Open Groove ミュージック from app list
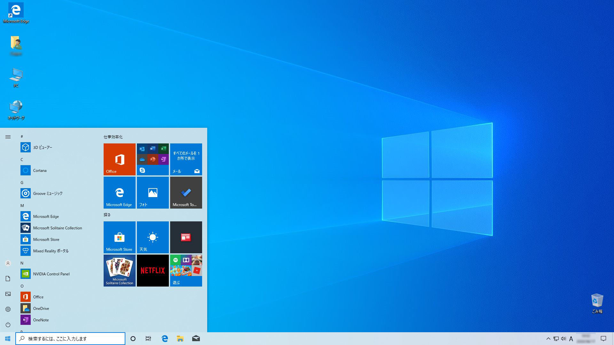614x345 pixels. click(x=58, y=193)
